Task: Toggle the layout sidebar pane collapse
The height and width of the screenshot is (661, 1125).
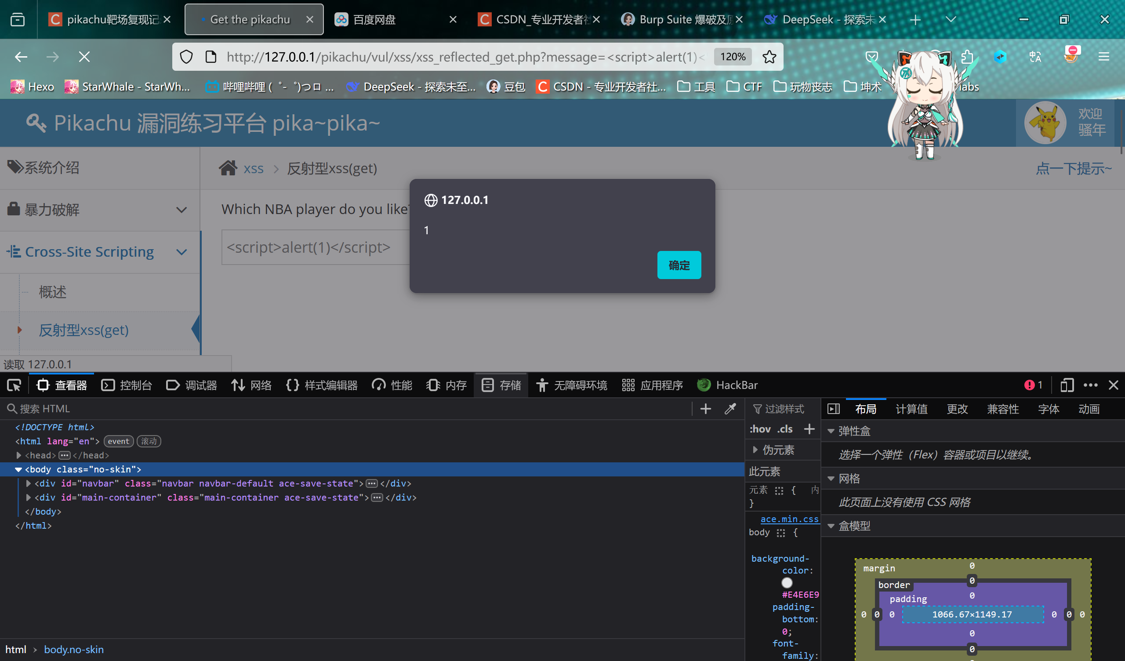Action: (833, 409)
